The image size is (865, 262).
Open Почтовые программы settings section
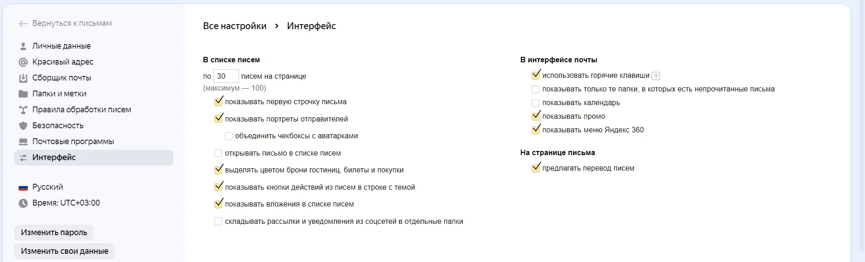(x=73, y=141)
